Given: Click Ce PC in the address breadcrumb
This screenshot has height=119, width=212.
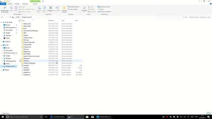Looking at the screenshot, I should point(18,17).
